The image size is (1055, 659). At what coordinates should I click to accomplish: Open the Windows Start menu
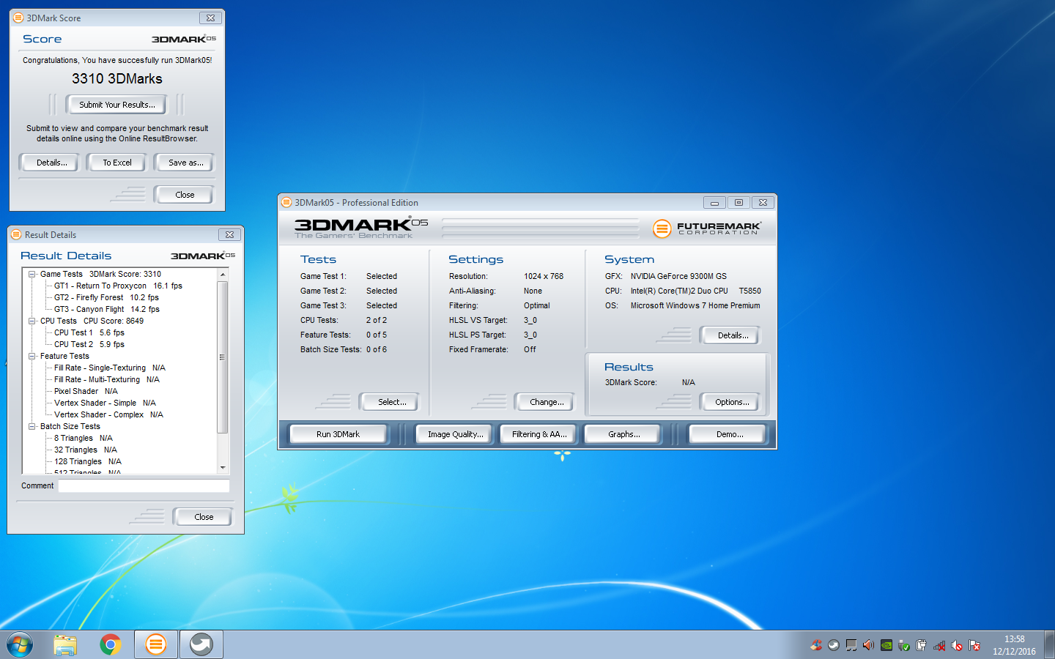tap(20, 645)
